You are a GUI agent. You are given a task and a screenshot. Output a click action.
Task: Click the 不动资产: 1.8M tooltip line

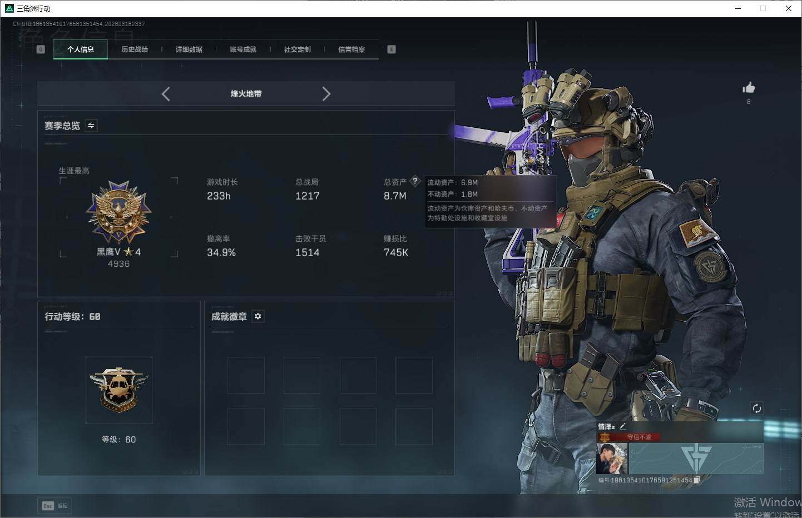click(453, 194)
